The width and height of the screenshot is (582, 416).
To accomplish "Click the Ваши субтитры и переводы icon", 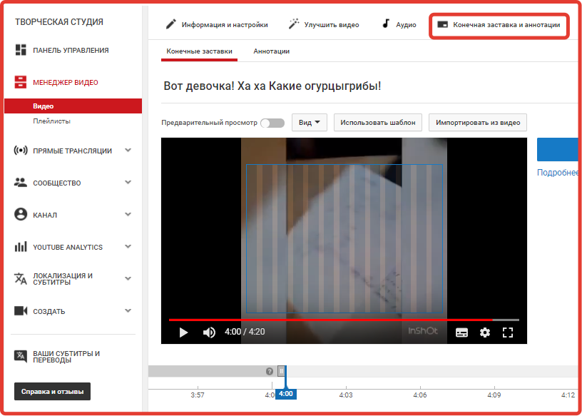I will pyautogui.click(x=21, y=357).
